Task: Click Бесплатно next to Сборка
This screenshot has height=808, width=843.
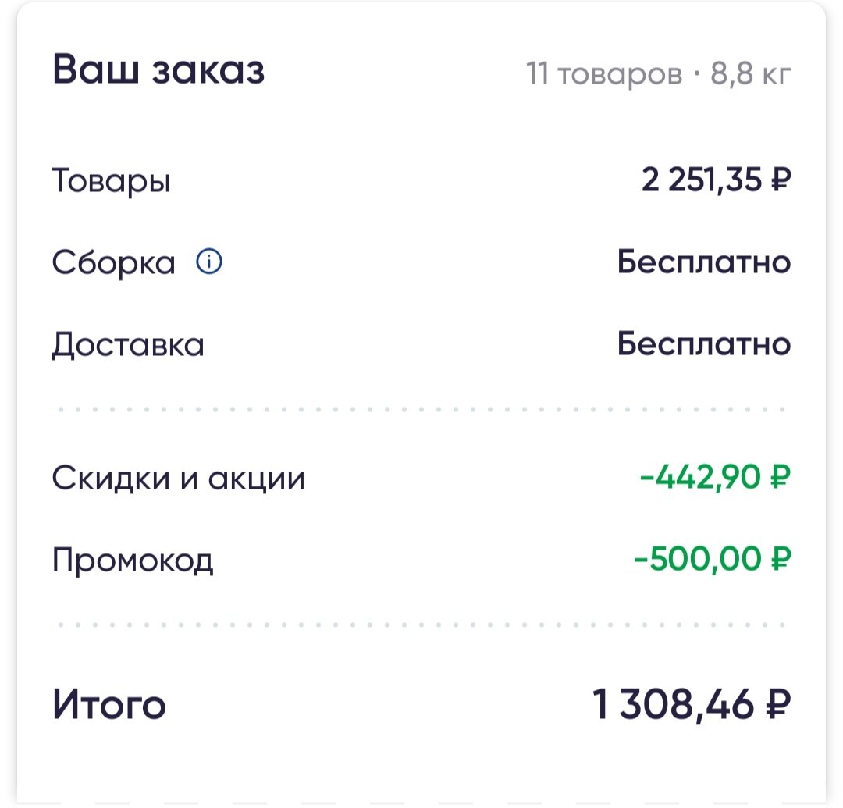Action: click(702, 262)
